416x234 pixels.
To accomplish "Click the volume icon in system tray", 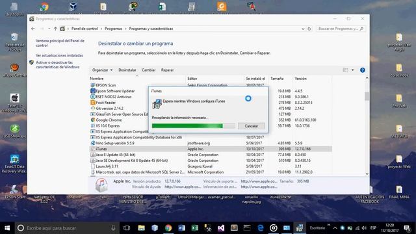I will [x=364, y=228].
